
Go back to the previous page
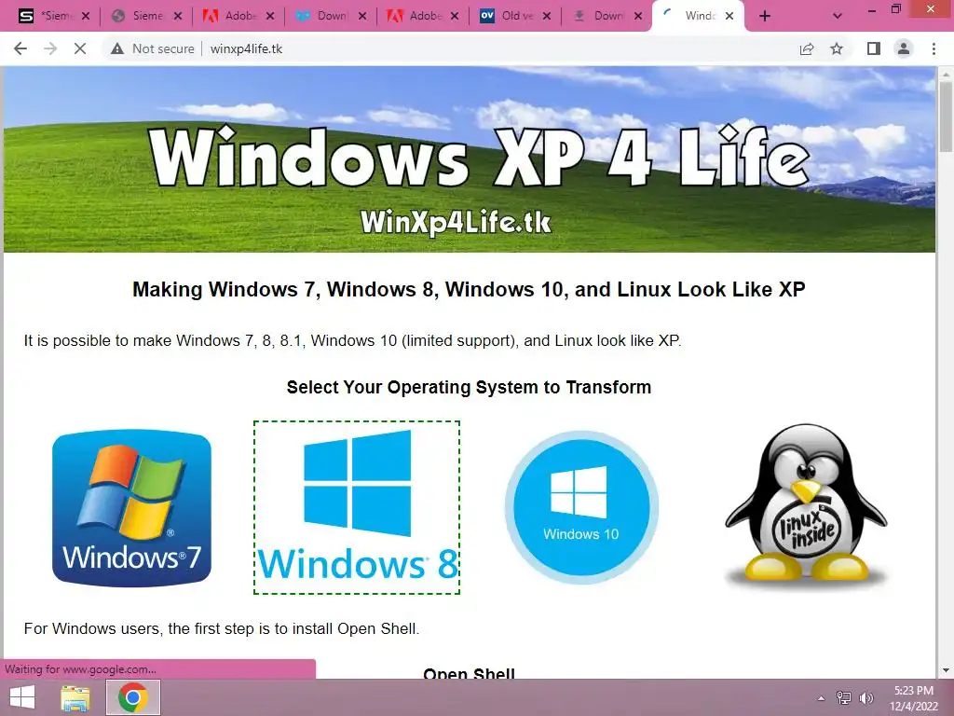(x=20, y=48)
